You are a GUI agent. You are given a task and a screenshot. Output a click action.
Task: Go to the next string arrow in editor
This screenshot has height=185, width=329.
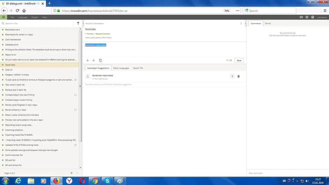coord(93,60)
